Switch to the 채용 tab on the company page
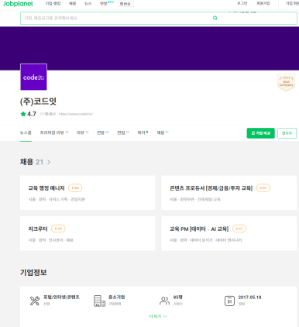The height and width of the screenshot is (327, 299). [x=163, y=133]
